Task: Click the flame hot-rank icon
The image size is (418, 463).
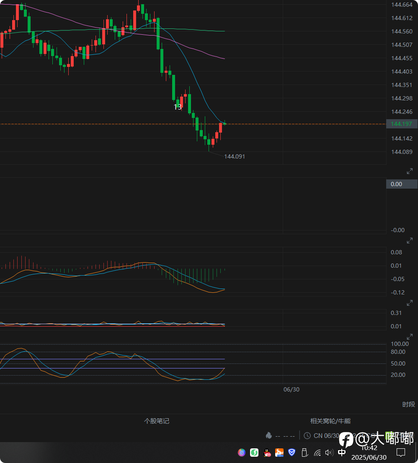Action: click(268, 435)
